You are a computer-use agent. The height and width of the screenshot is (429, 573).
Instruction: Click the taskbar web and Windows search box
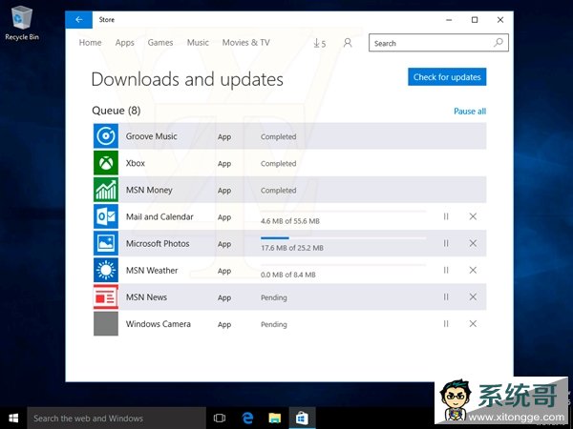click(117, 419)
